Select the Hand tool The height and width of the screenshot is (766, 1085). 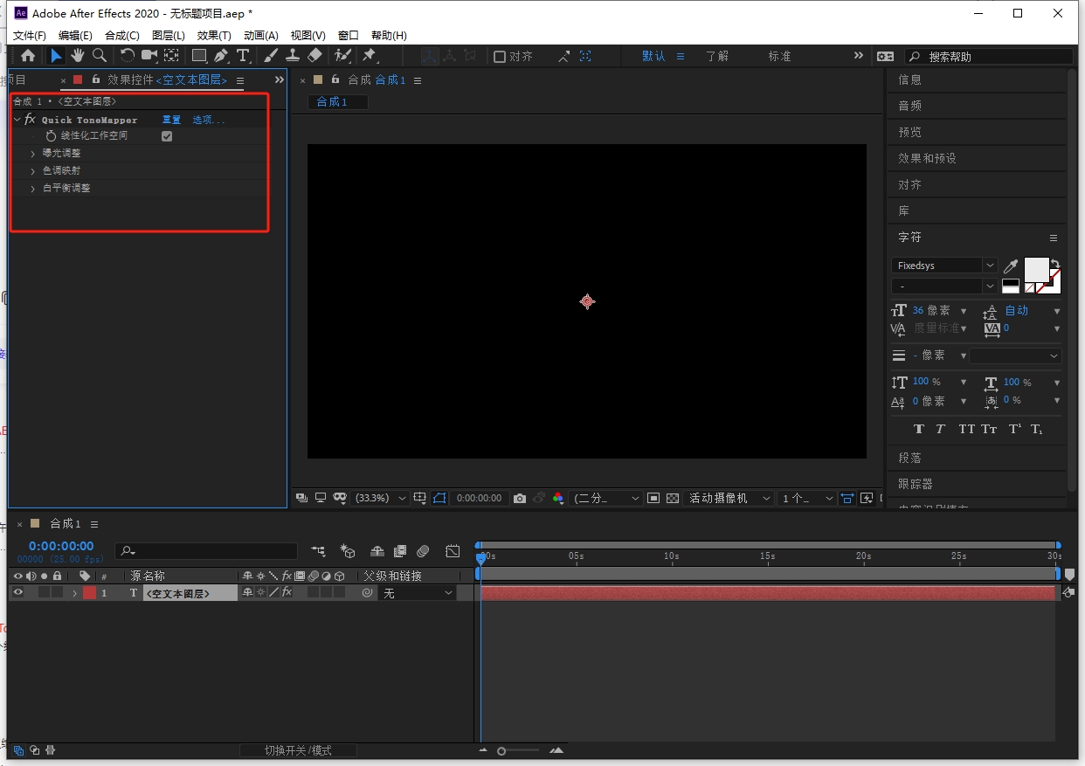click(78, 56)
